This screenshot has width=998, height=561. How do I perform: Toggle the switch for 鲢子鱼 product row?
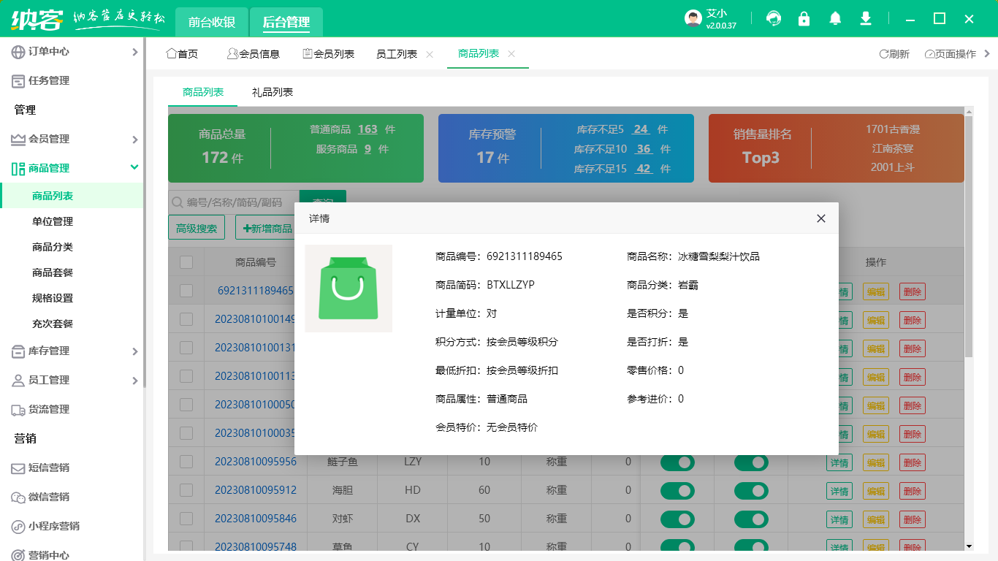[677, 462]
